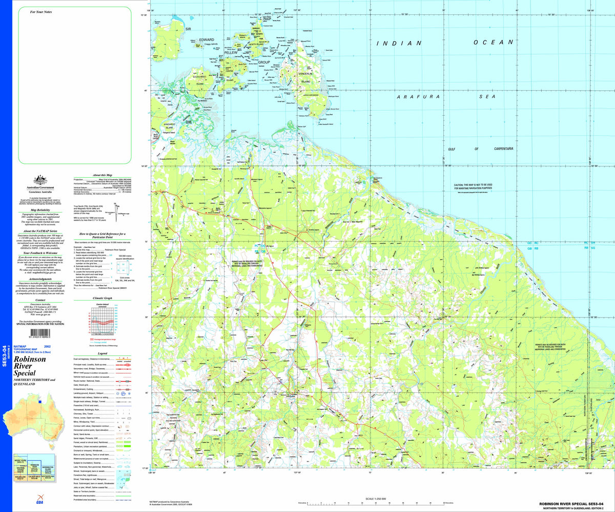Click the 'Robinson River Special' map title

tap(30, 366)
